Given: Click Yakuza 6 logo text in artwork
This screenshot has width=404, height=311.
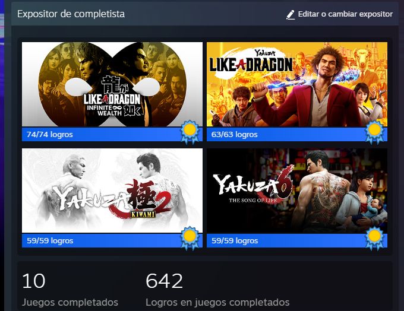Looking at the screenshot, I should point(253,185).
